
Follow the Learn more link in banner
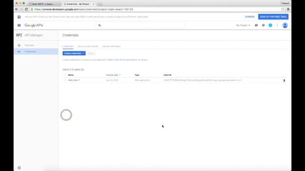tap(142, 17)
